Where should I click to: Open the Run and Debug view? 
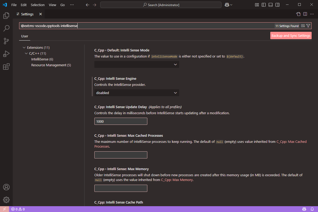[x=6, y=54]
